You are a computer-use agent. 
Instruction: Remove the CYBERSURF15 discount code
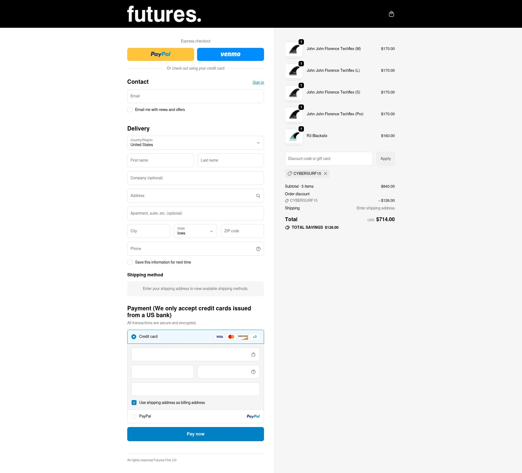click(325, 174)
